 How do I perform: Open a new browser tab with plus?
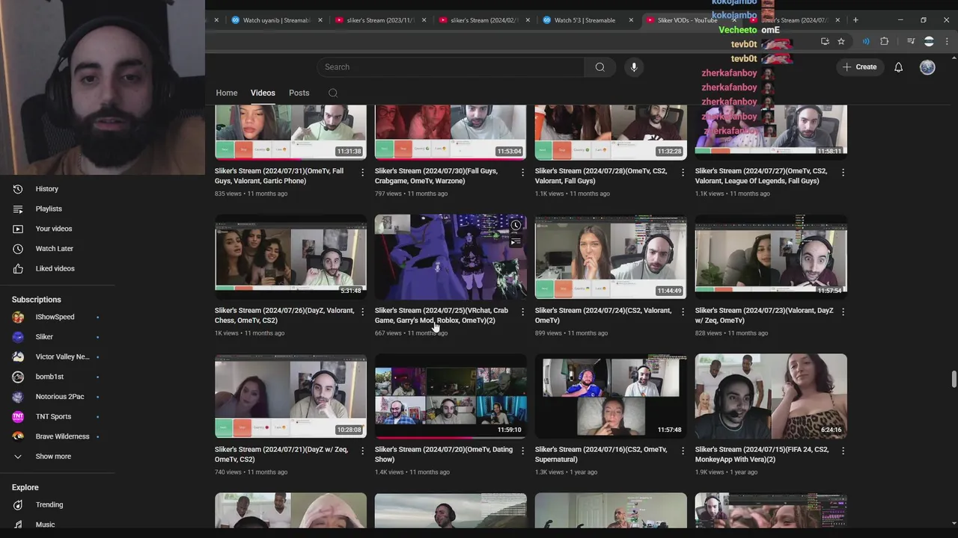click(x=855, y=20)
